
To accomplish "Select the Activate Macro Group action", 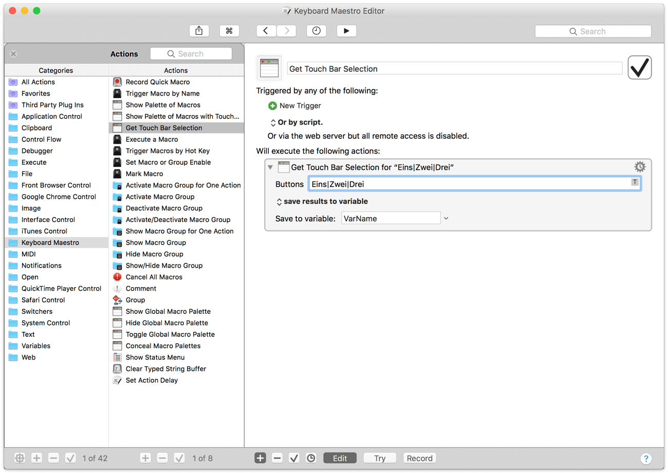I will click(176, 197).
